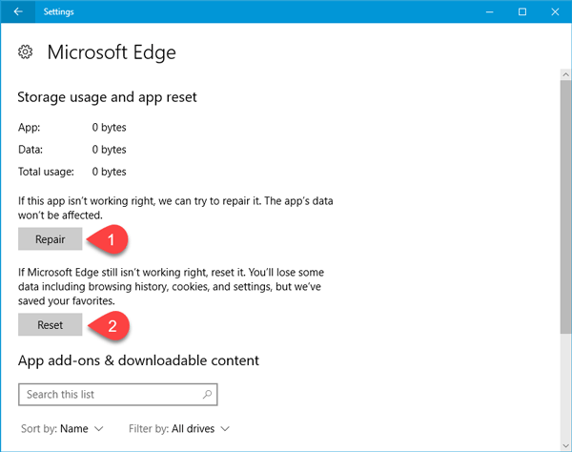
Task: Click the scrollbar down arrow
Action: [x=565, y=445]
